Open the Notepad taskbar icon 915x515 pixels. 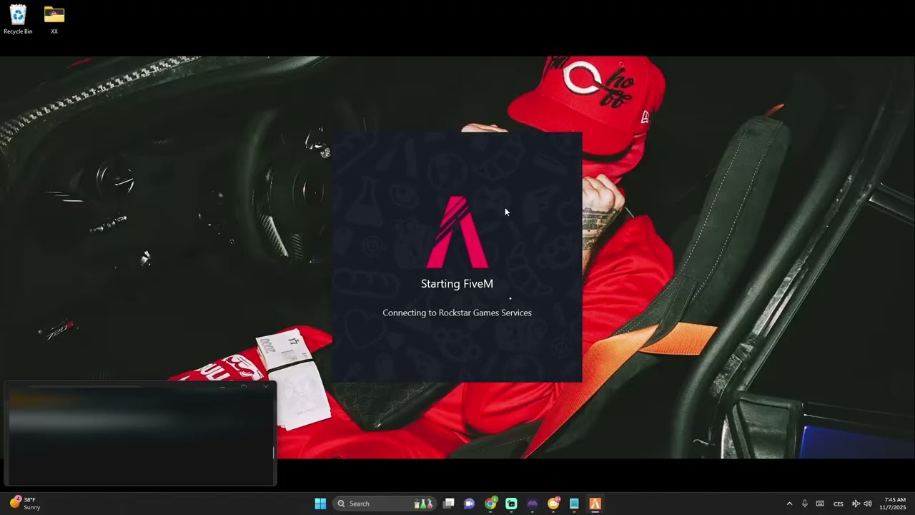tap(574, 504)
